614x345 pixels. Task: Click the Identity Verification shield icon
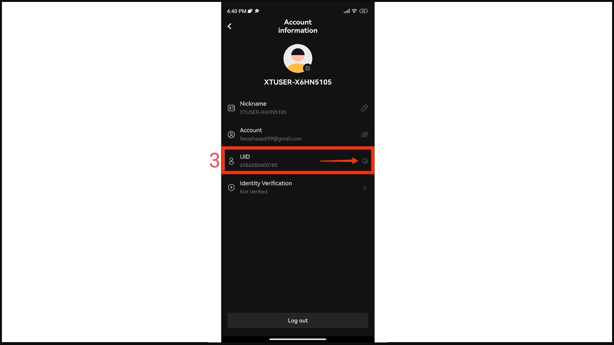232,188
